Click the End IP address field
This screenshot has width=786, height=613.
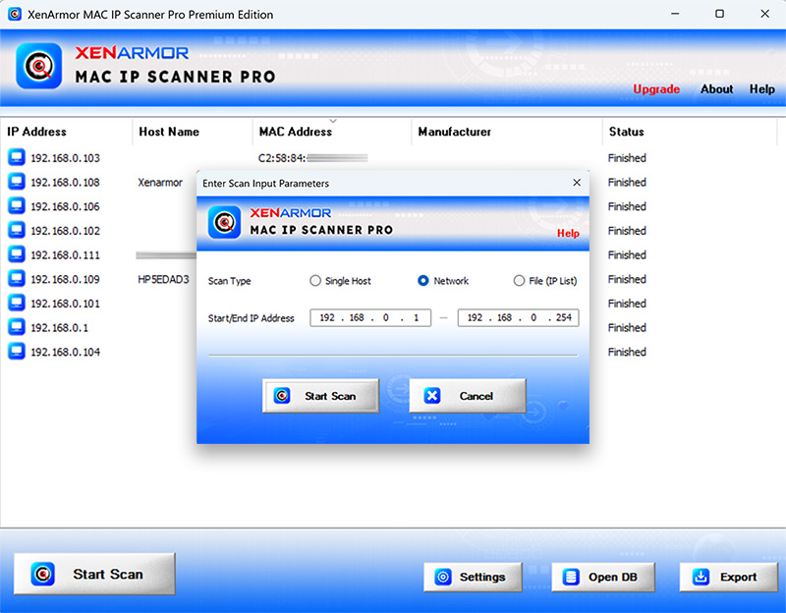(519, 317)
